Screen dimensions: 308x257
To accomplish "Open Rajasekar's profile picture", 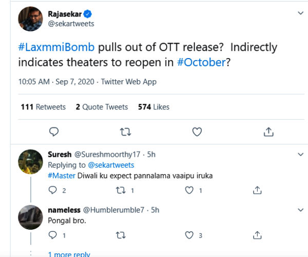I will [x=30, y=19].
